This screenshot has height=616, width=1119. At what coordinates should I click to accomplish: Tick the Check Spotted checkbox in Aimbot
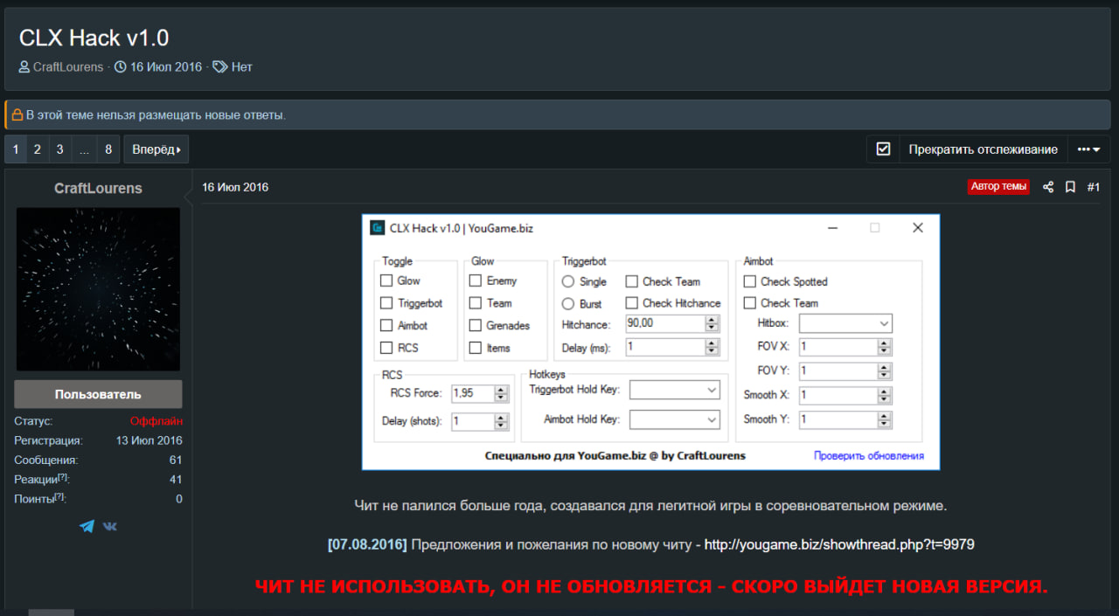pos(750,281)
